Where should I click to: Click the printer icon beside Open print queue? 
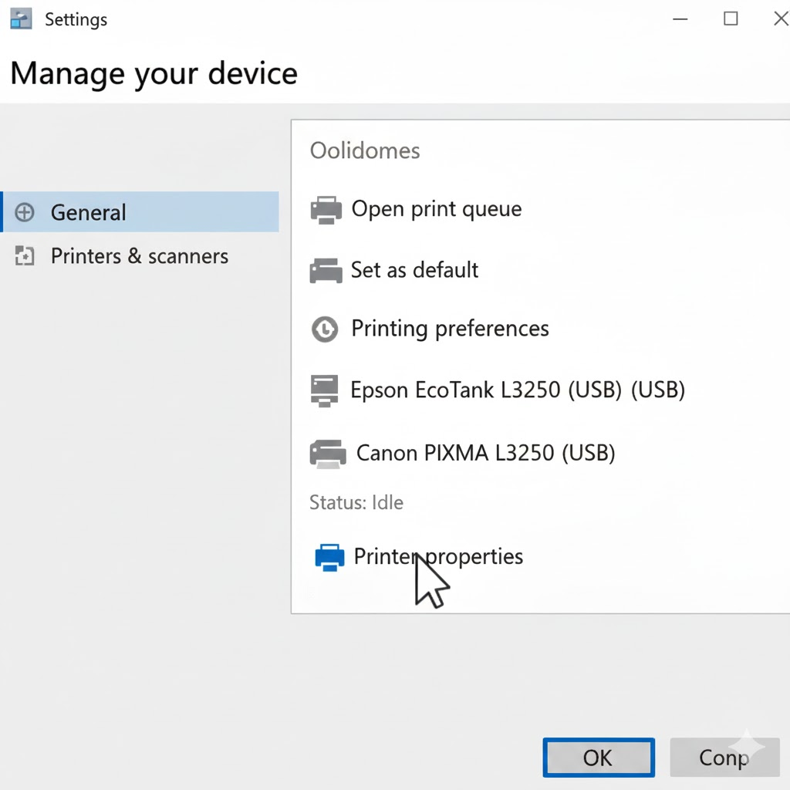(326, 210)
